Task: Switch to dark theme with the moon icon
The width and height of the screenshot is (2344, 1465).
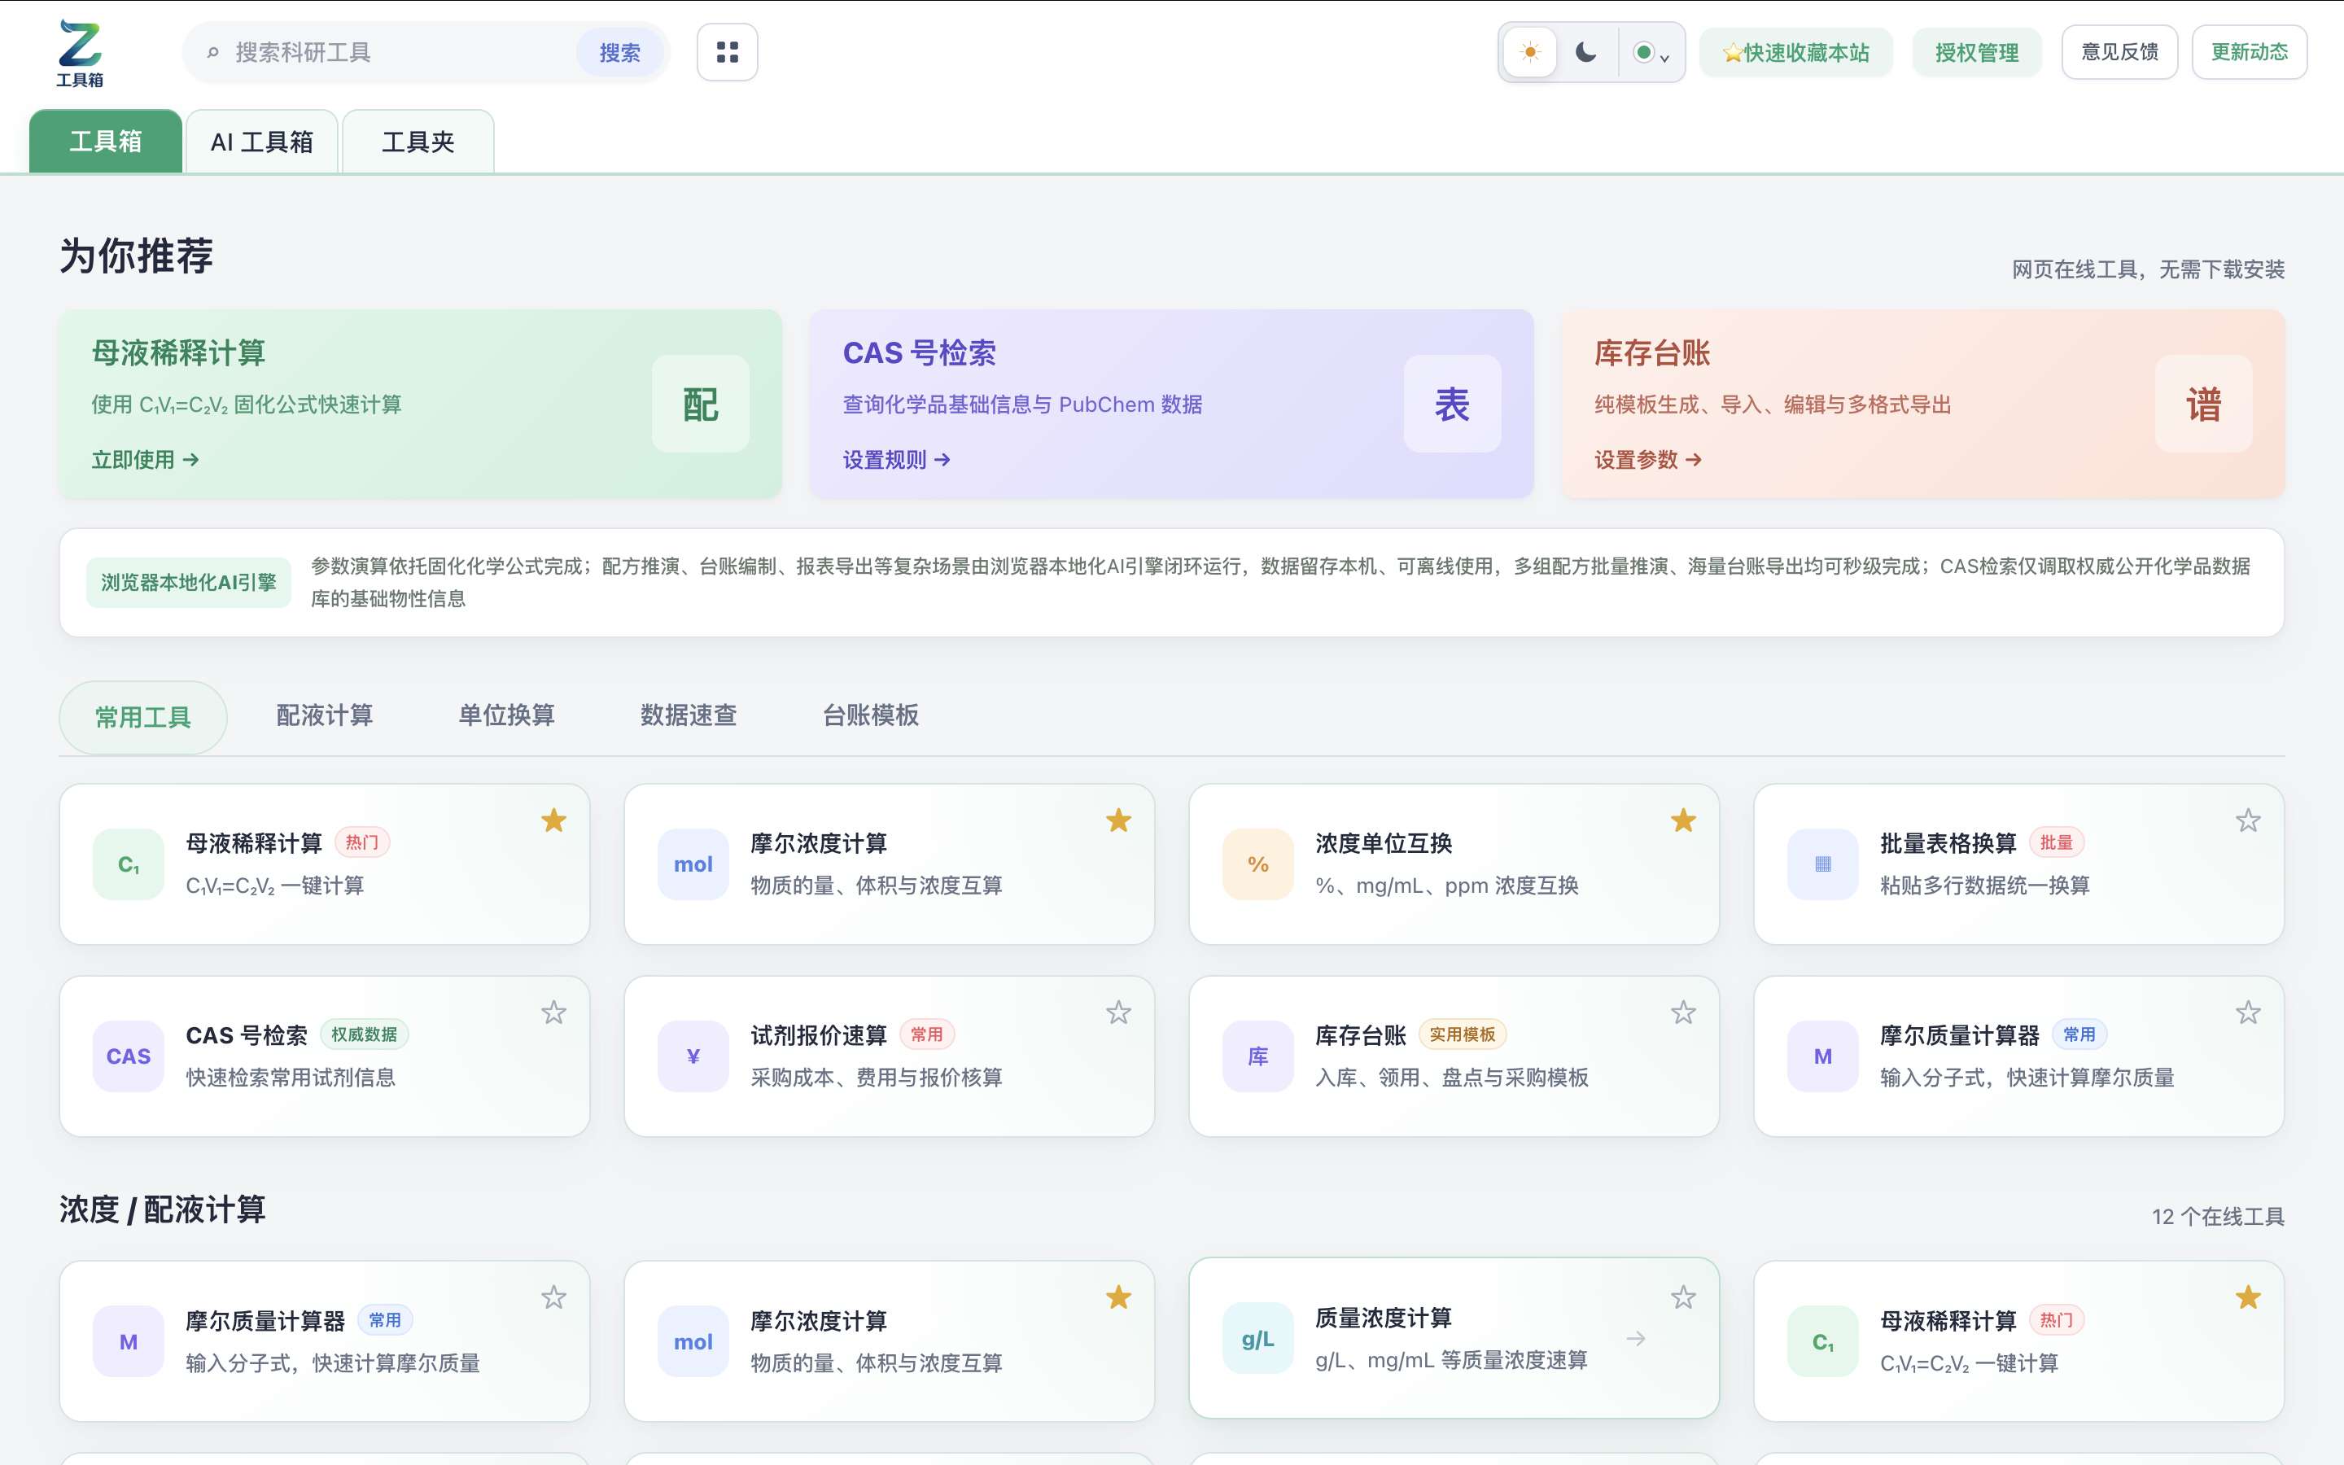Action: coord(1585,52)
